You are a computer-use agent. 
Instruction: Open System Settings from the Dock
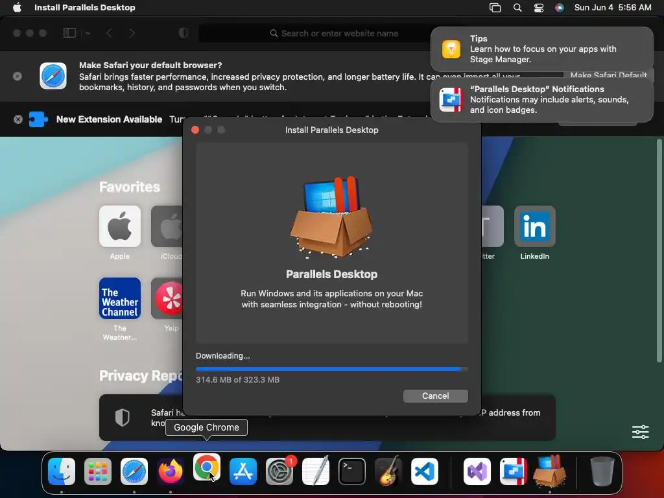point(279,471)
